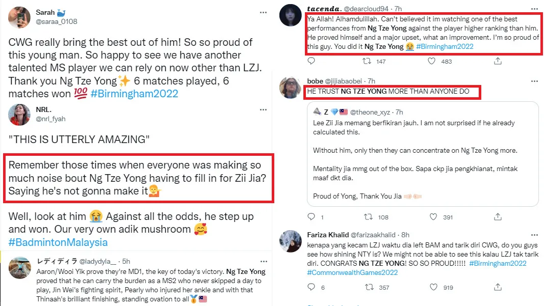The width and height of the screenshot is (544, 306).
Task: Open Sarah's profile picture
Action: [19, 17]
